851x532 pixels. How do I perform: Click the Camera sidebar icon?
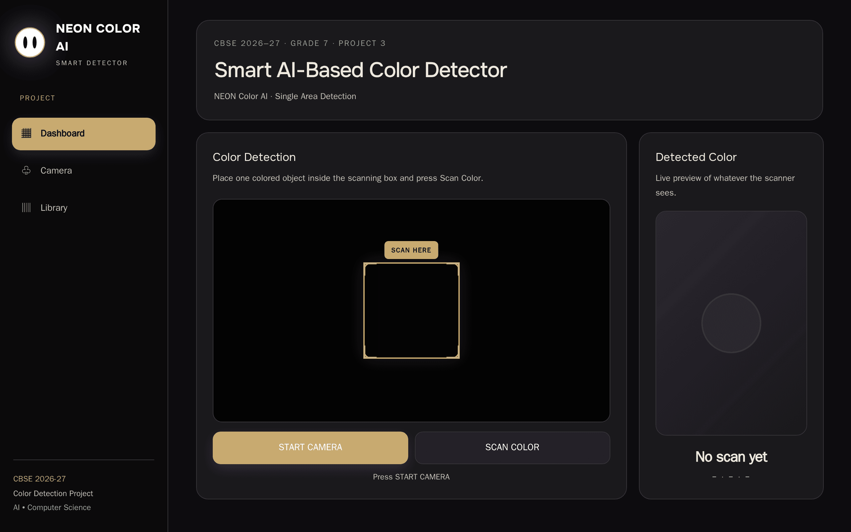point(26,171)
